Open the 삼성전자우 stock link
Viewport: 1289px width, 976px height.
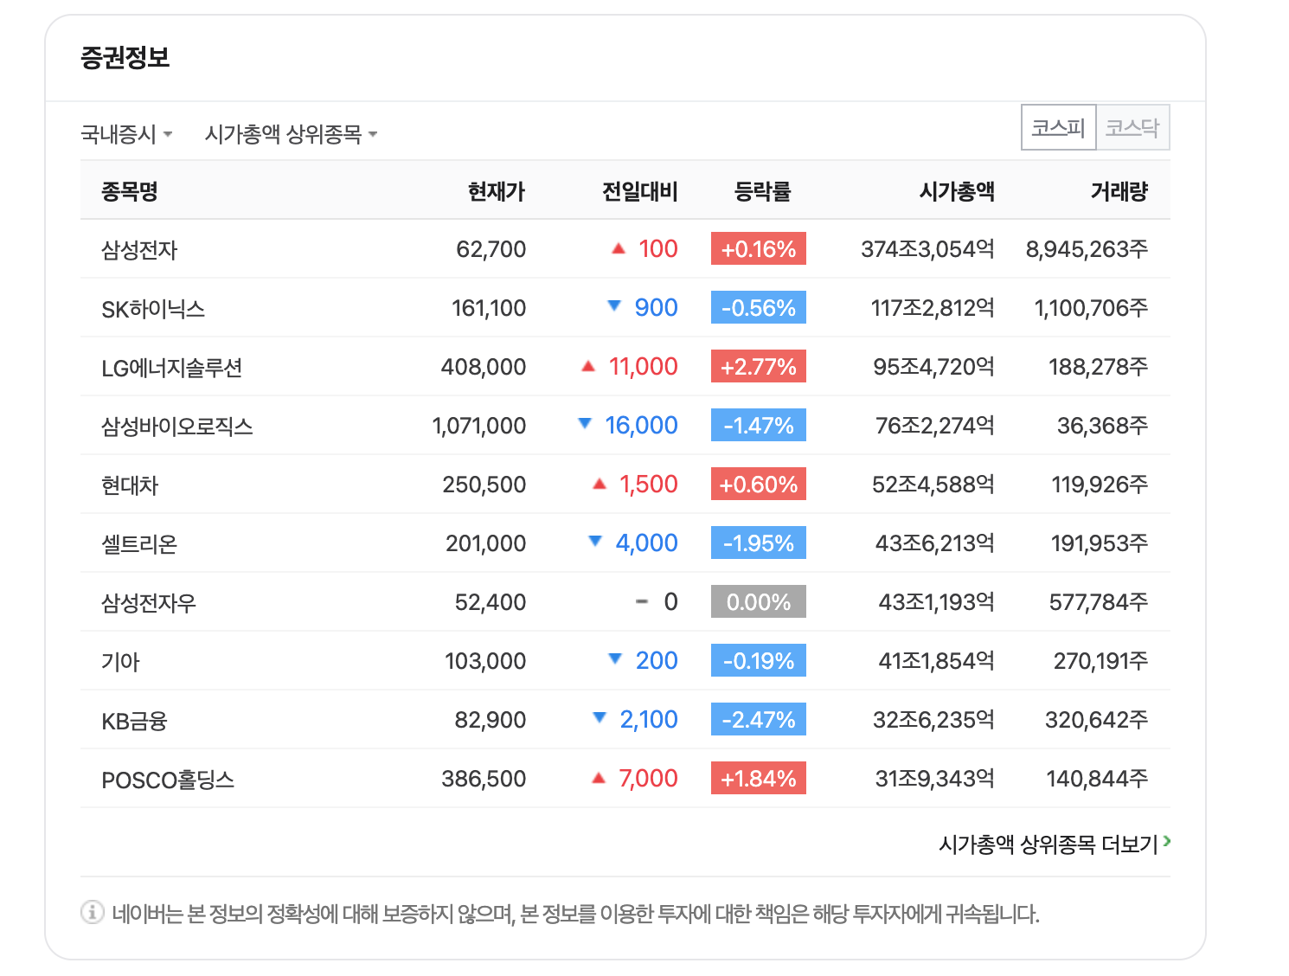click(x=149, y=603)
